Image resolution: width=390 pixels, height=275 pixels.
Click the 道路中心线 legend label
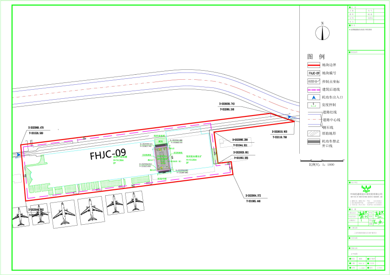(x=331, y=120)
